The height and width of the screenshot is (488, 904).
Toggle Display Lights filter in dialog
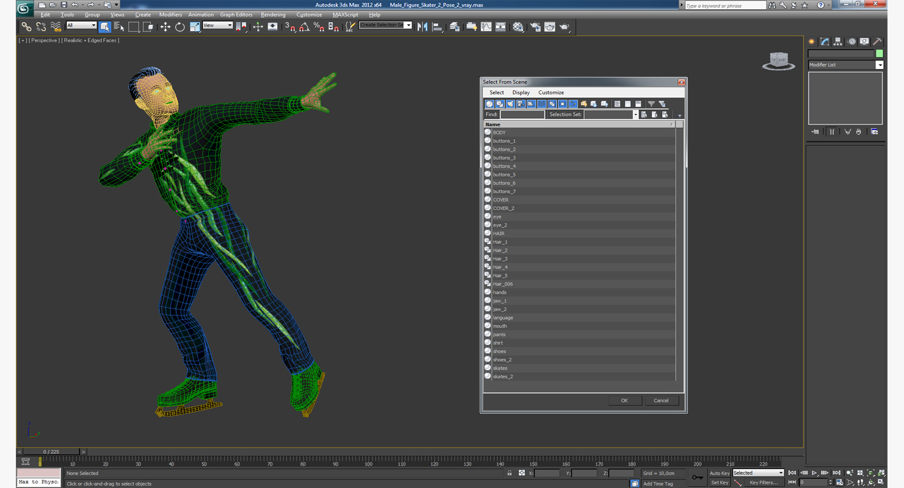point(510,104)
